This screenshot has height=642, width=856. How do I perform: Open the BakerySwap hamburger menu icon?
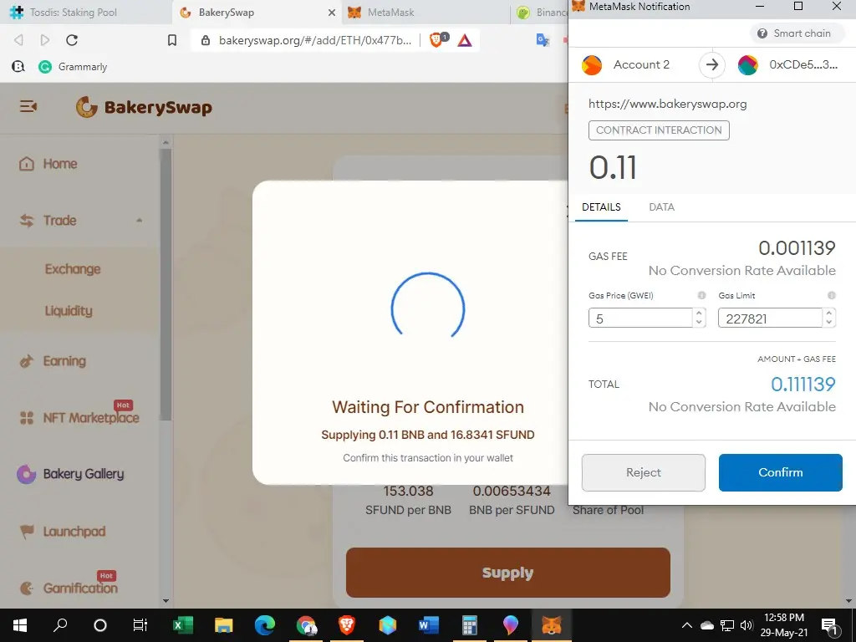[28, 106]
